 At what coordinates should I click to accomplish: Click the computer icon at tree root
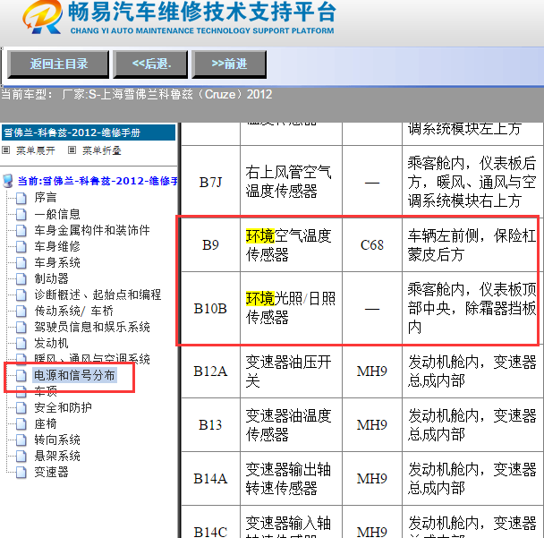tap(8, 181)
